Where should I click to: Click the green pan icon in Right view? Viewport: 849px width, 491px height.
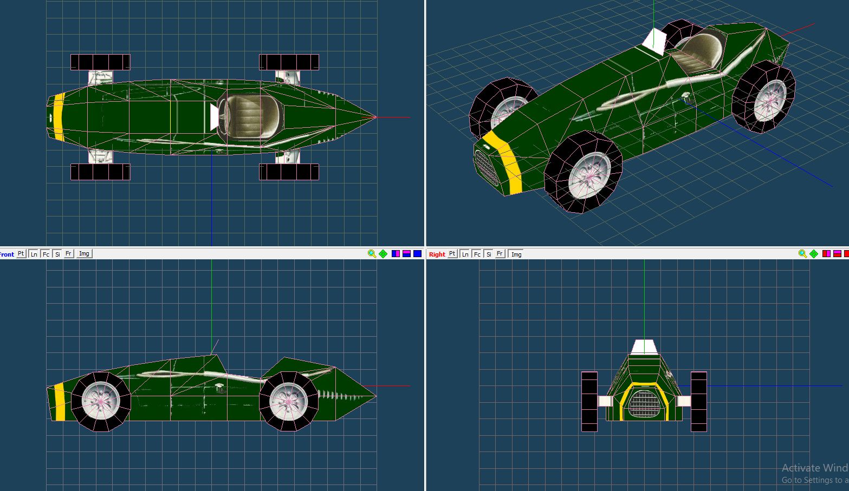pos(814,254)
